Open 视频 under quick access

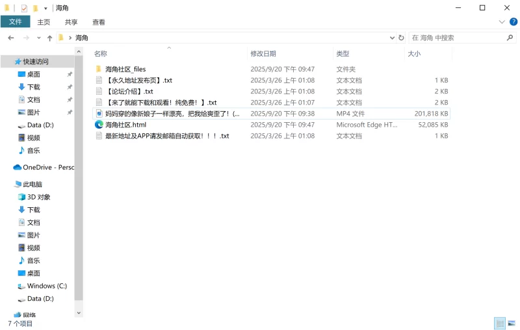(34, 138)
